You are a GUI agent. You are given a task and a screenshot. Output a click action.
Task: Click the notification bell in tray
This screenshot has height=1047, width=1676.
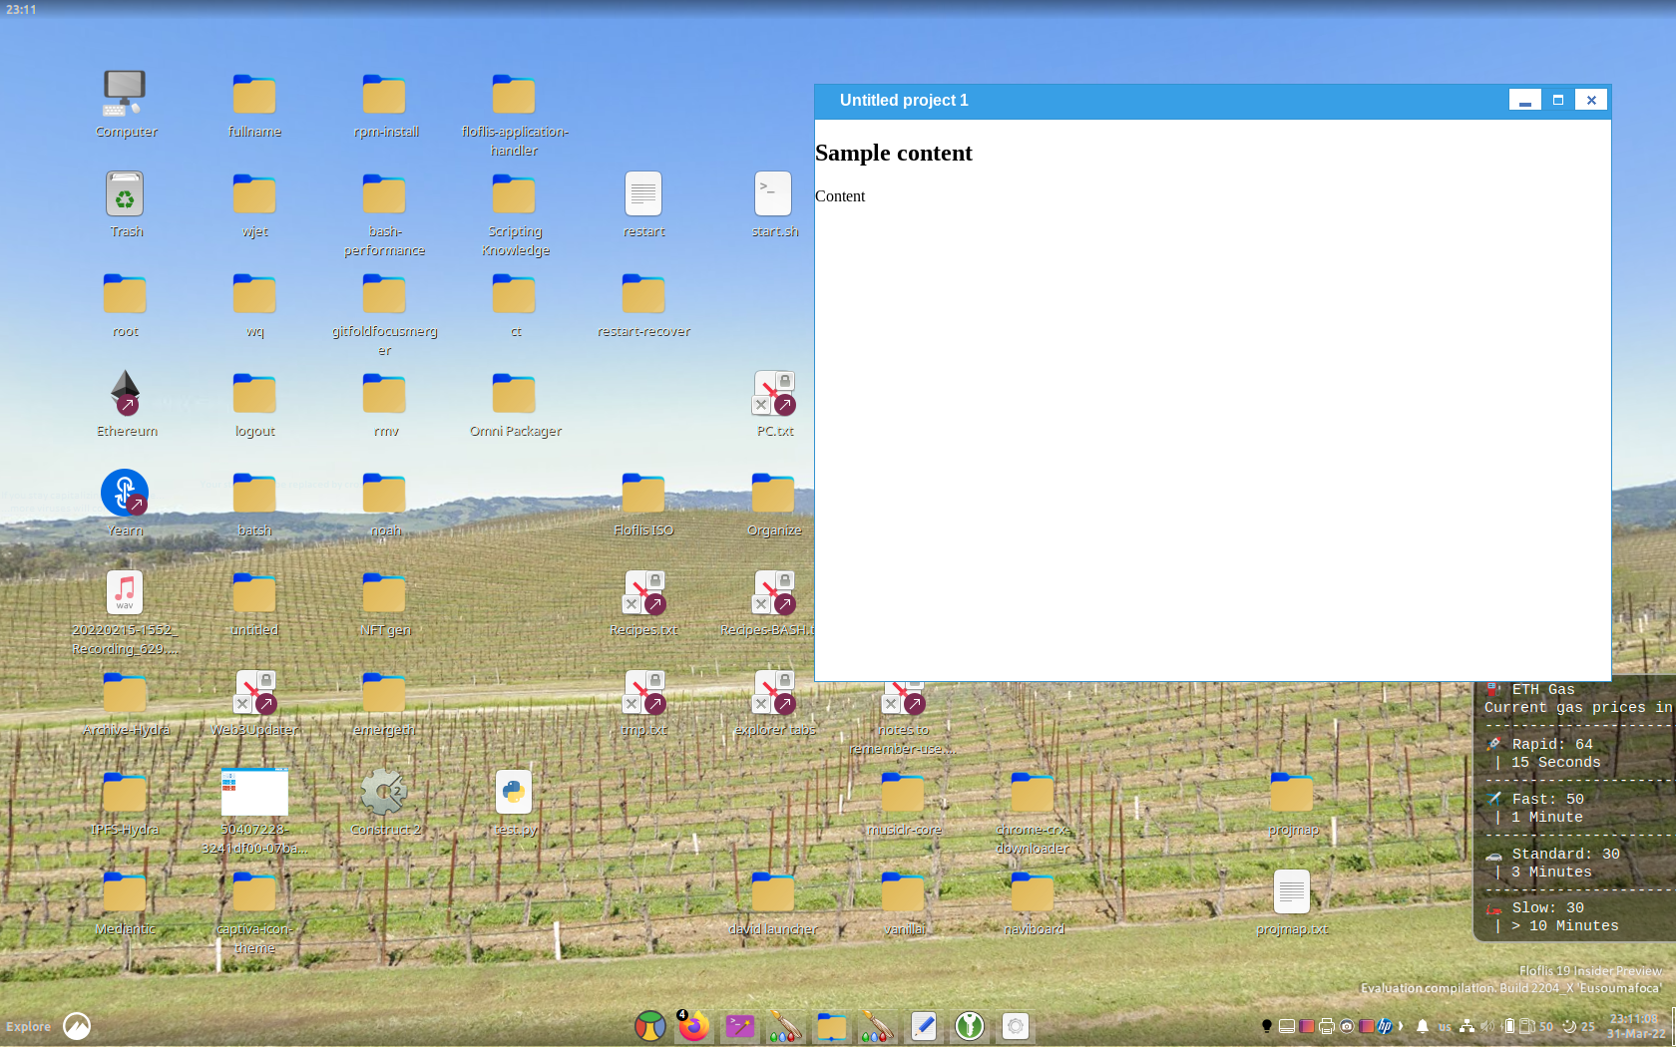coord(1423,1026)
